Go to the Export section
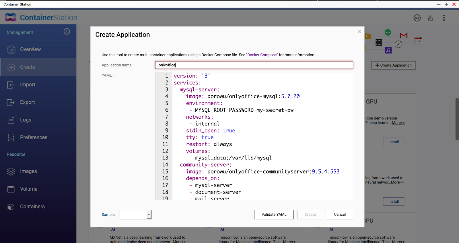This screenshot has height=243, width=459. tap(38, 102)
